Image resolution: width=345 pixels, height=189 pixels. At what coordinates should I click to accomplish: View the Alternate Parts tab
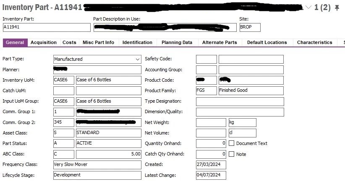pos(220,42)
